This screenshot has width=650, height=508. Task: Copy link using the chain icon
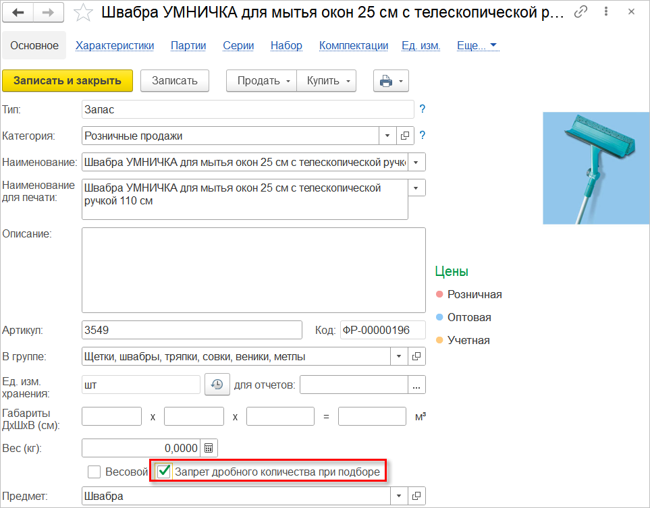pos(580,12)
